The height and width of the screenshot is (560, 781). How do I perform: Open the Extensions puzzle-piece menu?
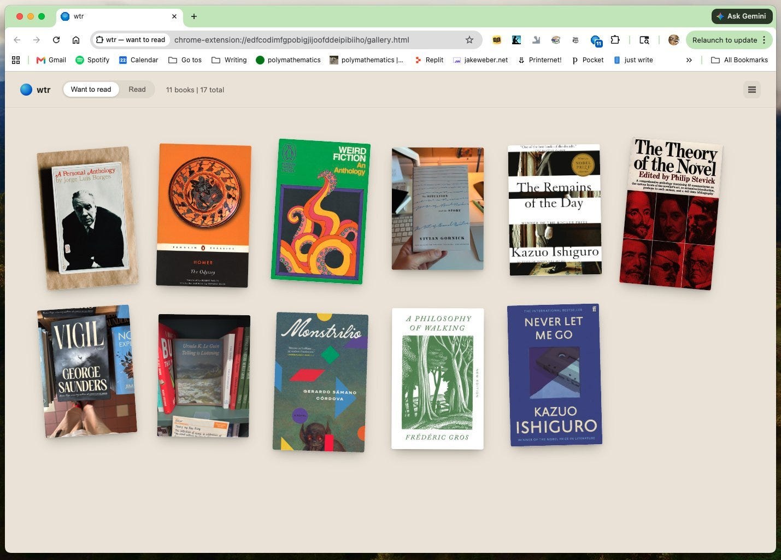pyautogui.click(x=615, y=40)
